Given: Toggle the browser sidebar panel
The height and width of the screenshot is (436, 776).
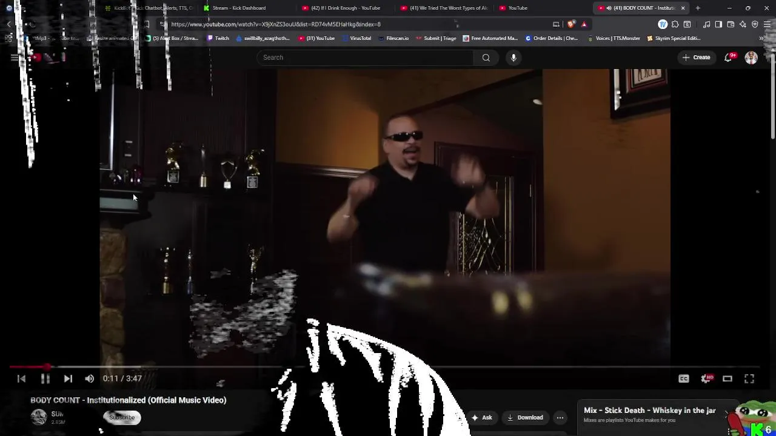Looking at the screenshot, I should 718,24.
